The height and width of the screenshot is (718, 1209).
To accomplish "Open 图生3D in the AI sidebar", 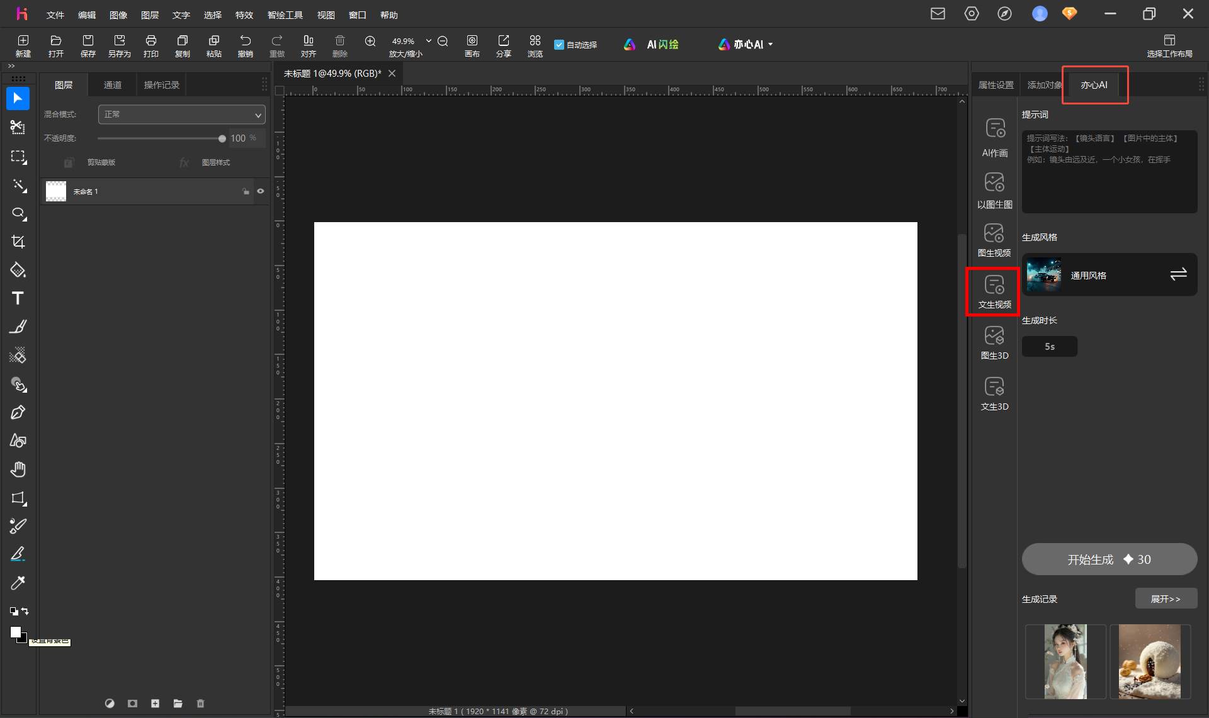I will [x=995, y=343].
